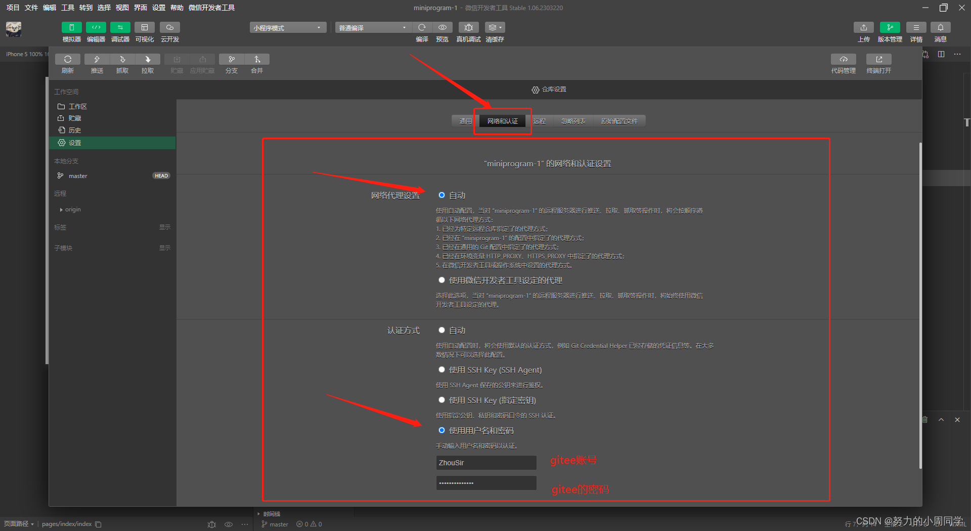This screenshot has height=531, width=971.
Task: Click the password input field
Action: 487,483
